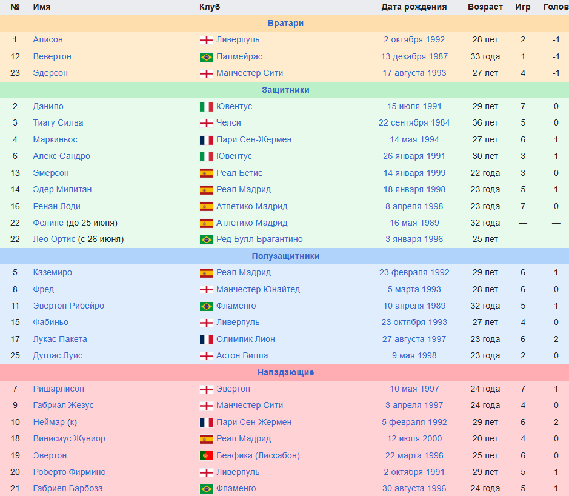Open the Астон Вилла club link

click(242, 356)
